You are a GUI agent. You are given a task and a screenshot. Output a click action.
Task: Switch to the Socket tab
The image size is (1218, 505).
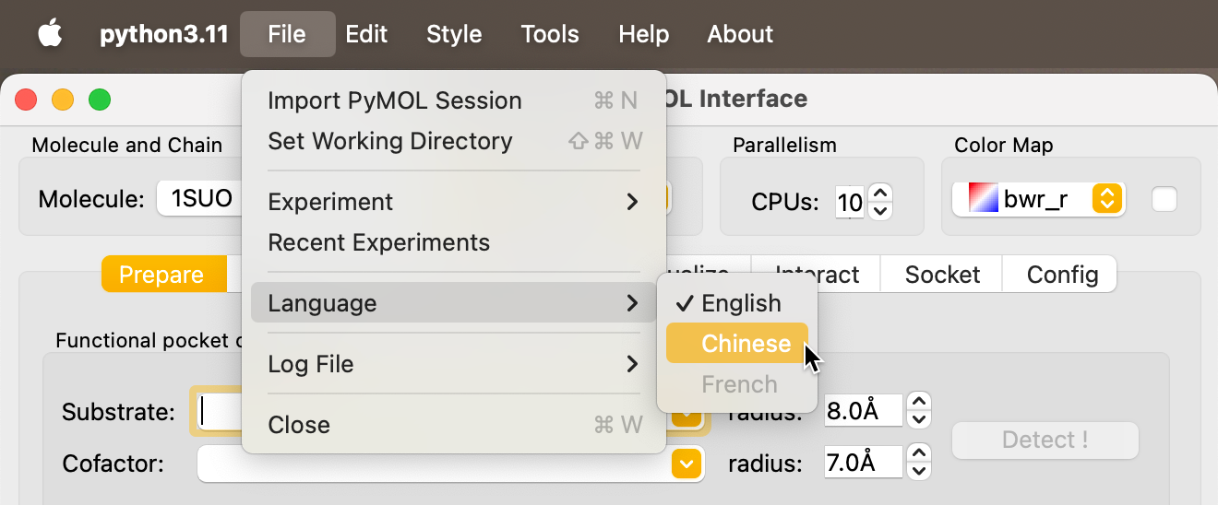(x=942, y=275)
